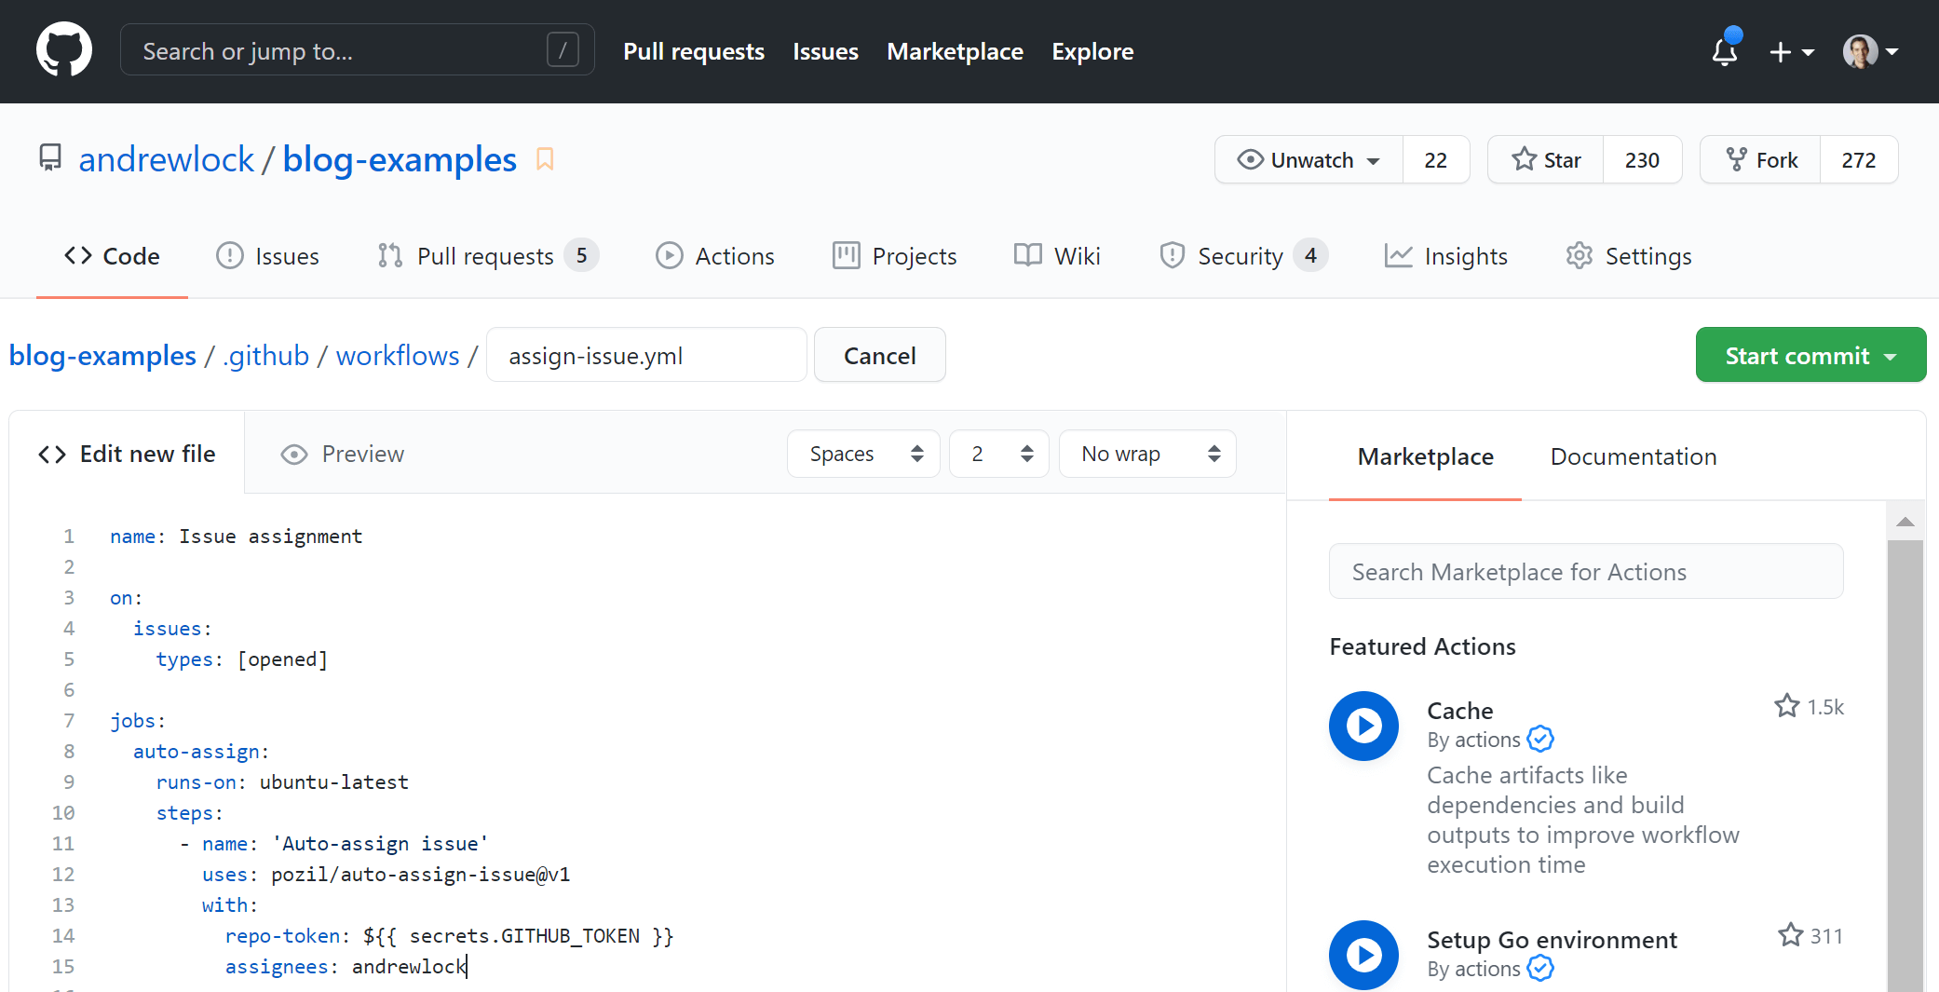The width and height of the screenshot is (1939, 992).
Task: Click the Setup Go environment play icon
Action: point(1363,955)
